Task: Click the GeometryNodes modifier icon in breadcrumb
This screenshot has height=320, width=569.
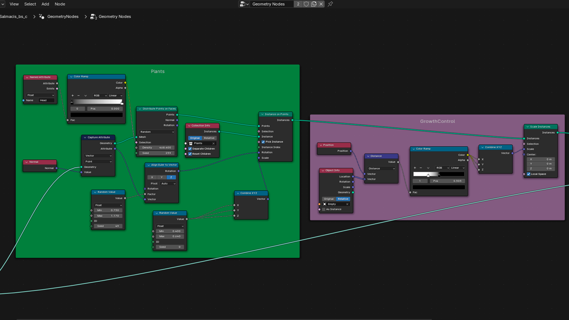Action: 42,17
